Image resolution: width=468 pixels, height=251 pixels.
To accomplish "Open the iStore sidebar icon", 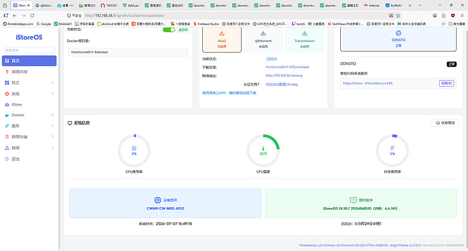I will [7, 105].
